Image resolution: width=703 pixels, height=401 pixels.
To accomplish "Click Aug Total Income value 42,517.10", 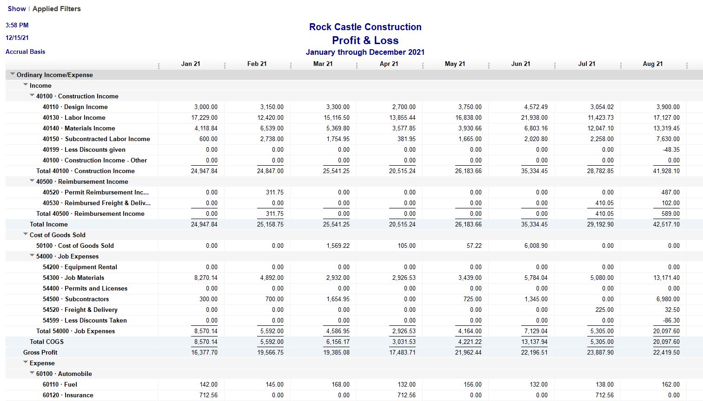I will 666,224.
